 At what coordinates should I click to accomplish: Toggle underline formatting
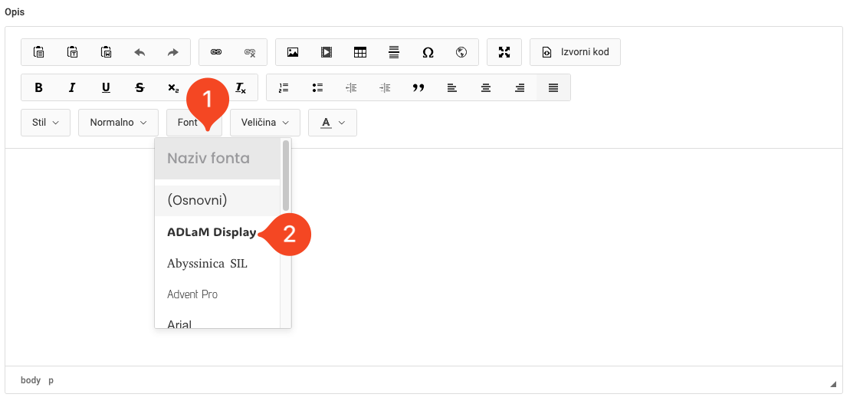click(107, 88)
